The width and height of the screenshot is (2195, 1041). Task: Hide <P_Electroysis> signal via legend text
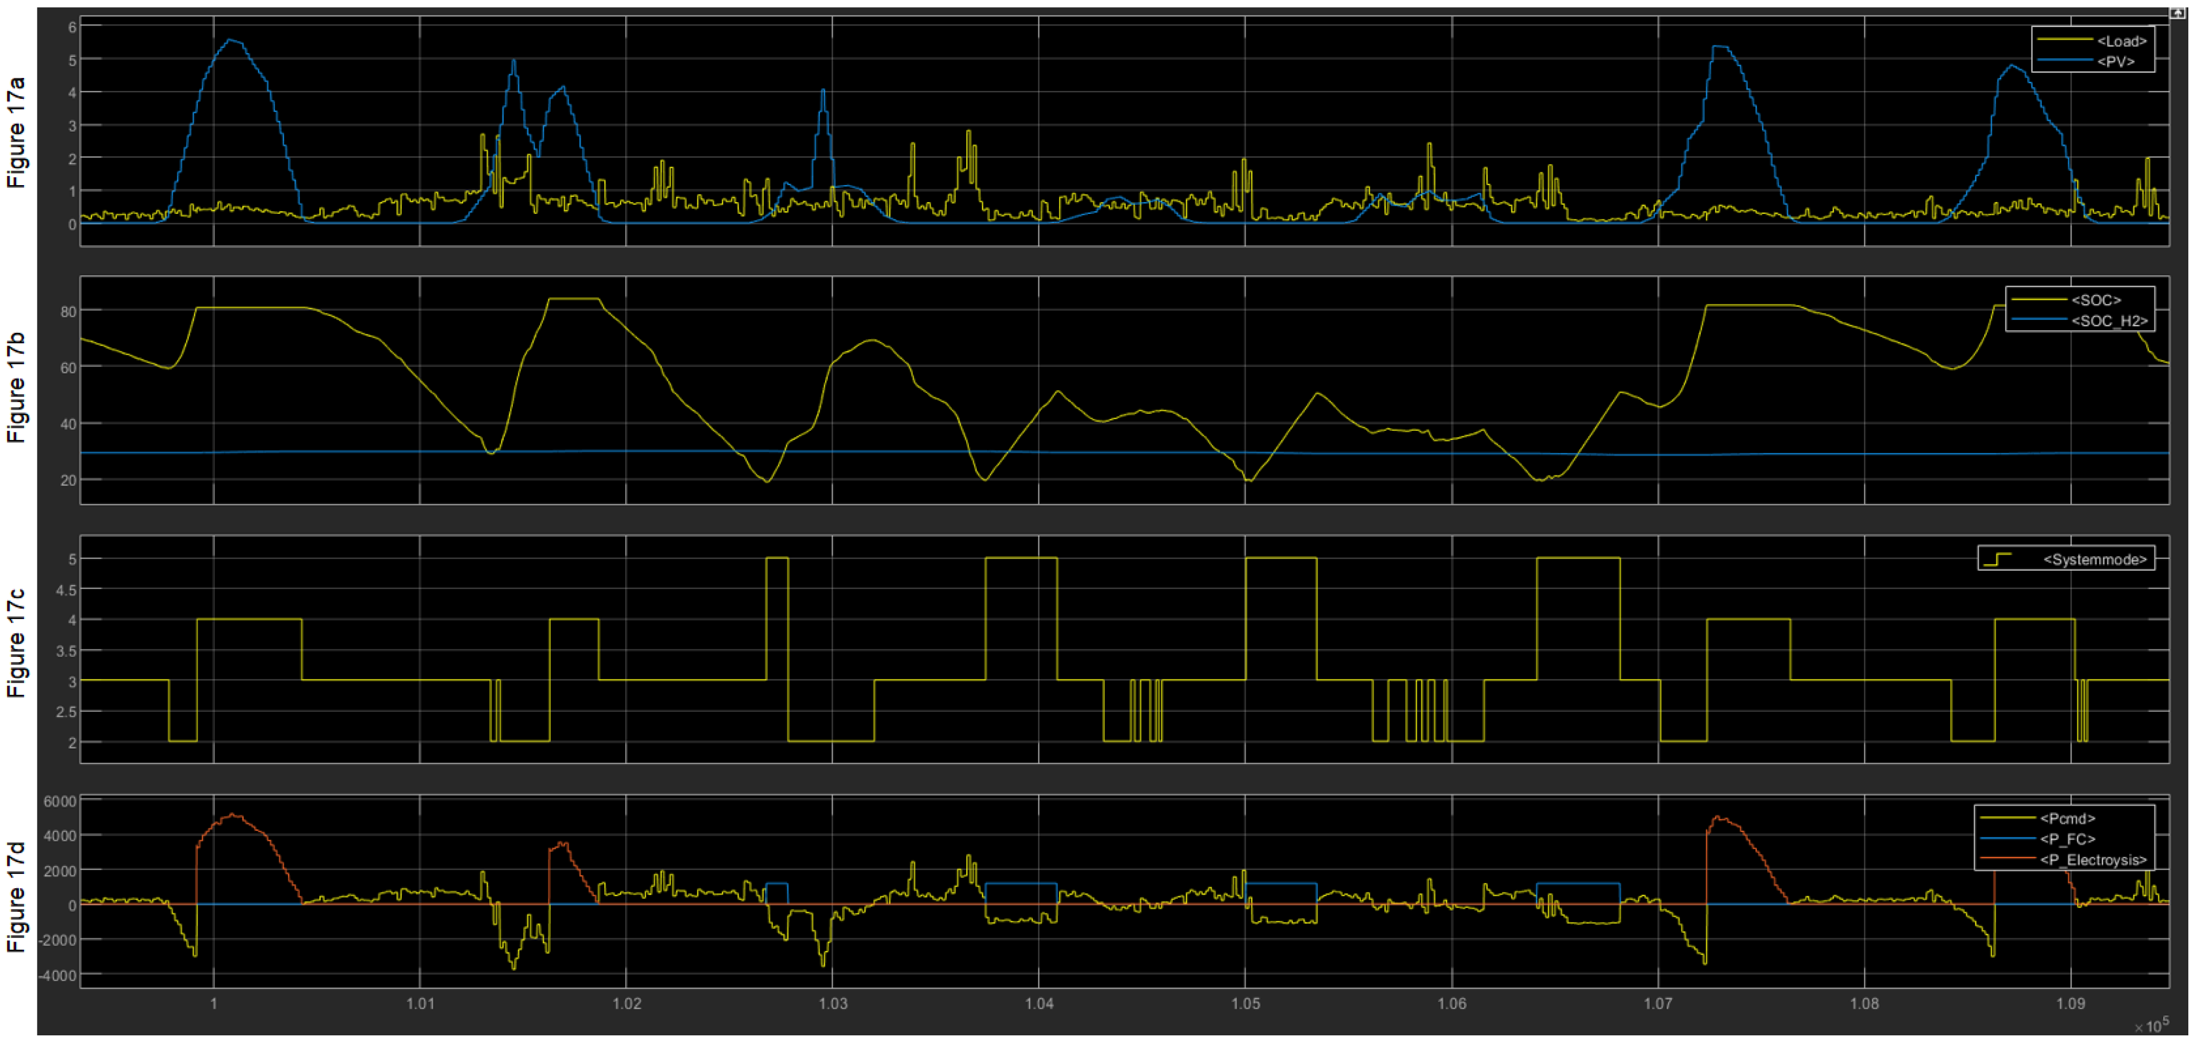tap(2093, 859)
